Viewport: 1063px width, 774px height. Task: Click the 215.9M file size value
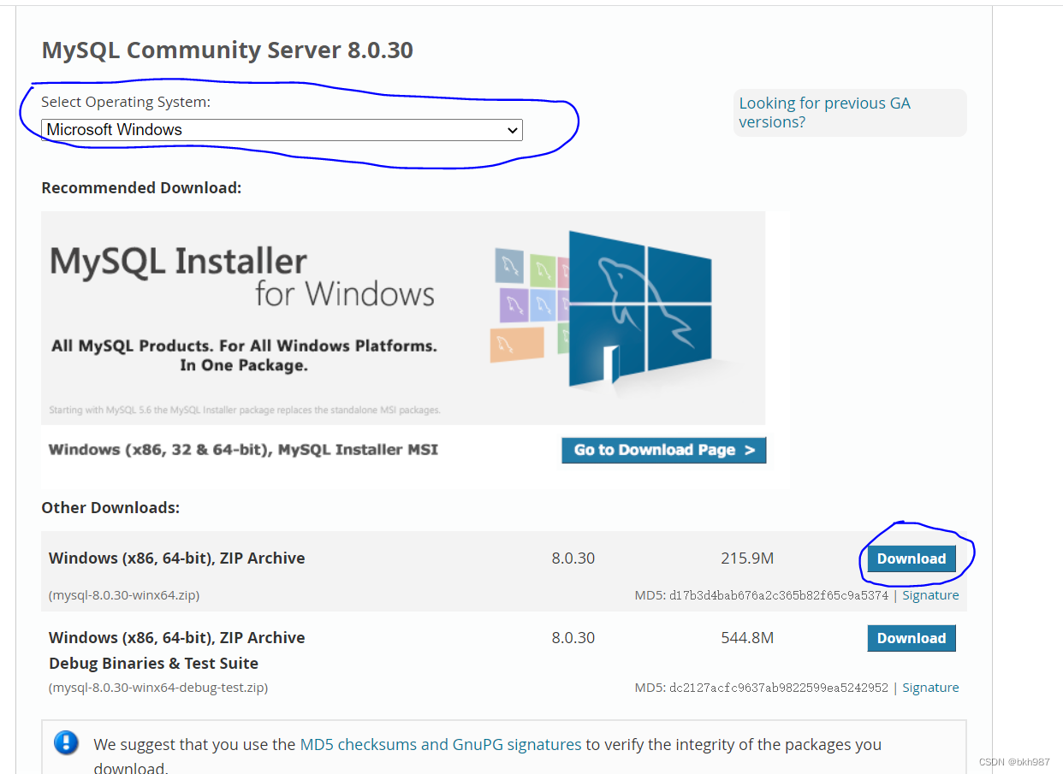coord(747,558)
